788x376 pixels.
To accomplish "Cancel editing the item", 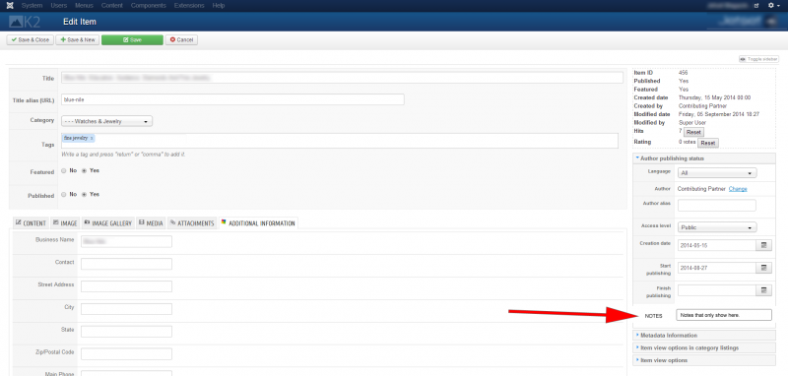I will coord(181,40).
